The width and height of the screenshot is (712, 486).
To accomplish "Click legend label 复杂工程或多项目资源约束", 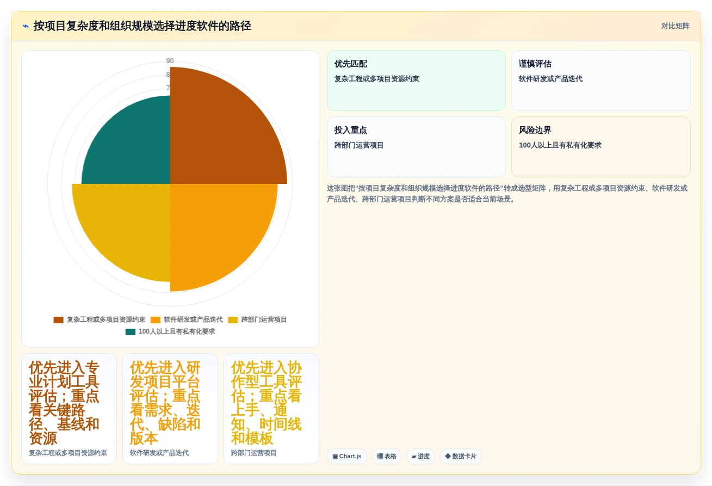I will click(x=106, y=320).
